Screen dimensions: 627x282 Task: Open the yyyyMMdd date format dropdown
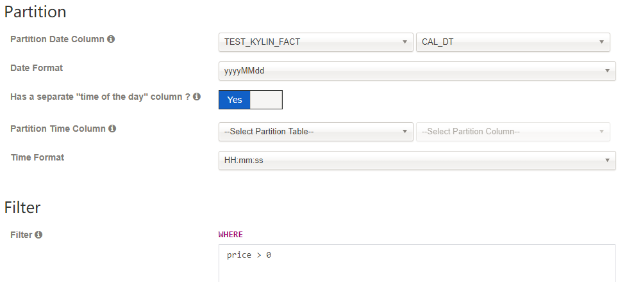pos(417,71)
